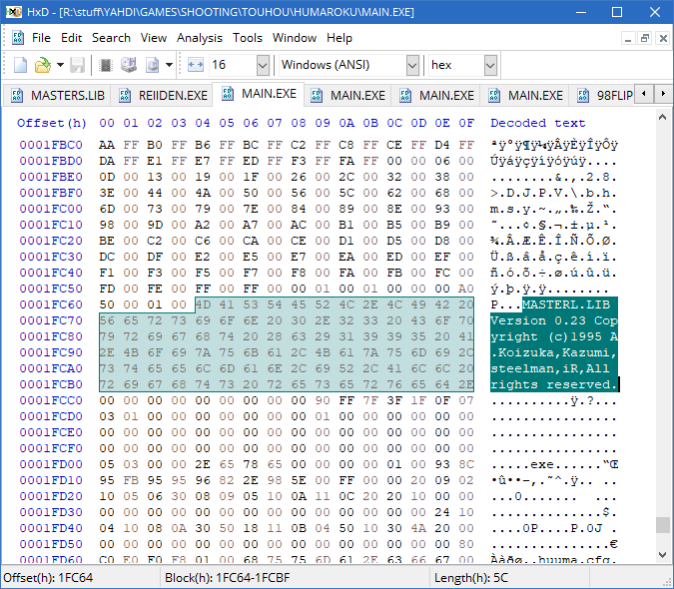
Task: Open main memory via the RAM chip icon
Action: point(106,65)
